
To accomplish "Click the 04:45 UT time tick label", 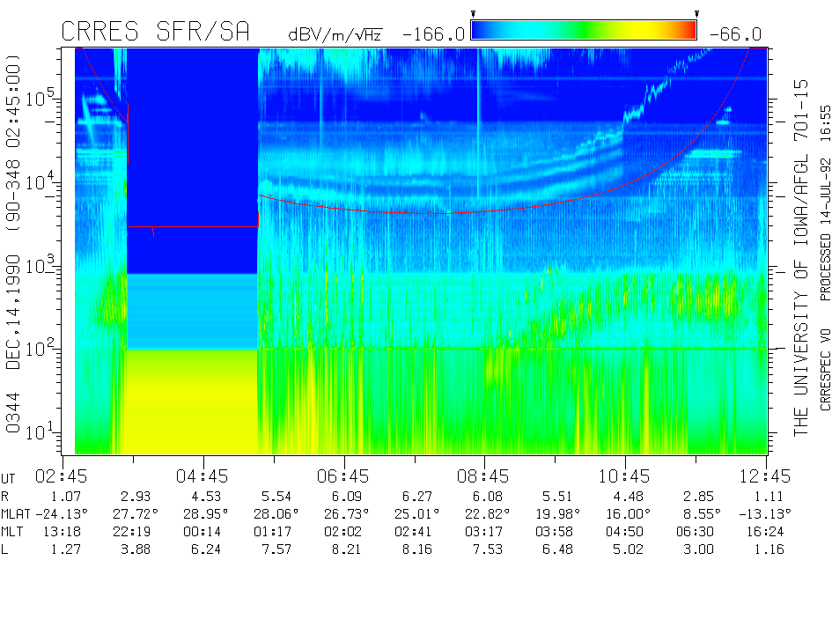I will (x=202, y=476).
